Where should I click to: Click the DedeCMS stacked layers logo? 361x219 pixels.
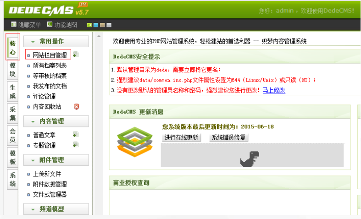pyautogui.click(x=135, y=142)
